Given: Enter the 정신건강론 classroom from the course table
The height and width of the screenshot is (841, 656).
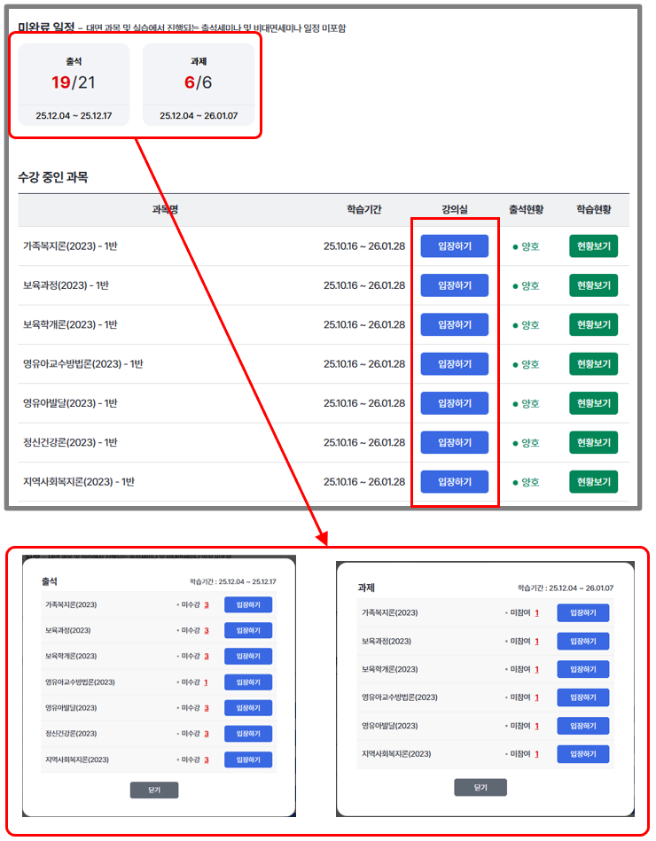Looking at the screenshot, I should point(454,442).
